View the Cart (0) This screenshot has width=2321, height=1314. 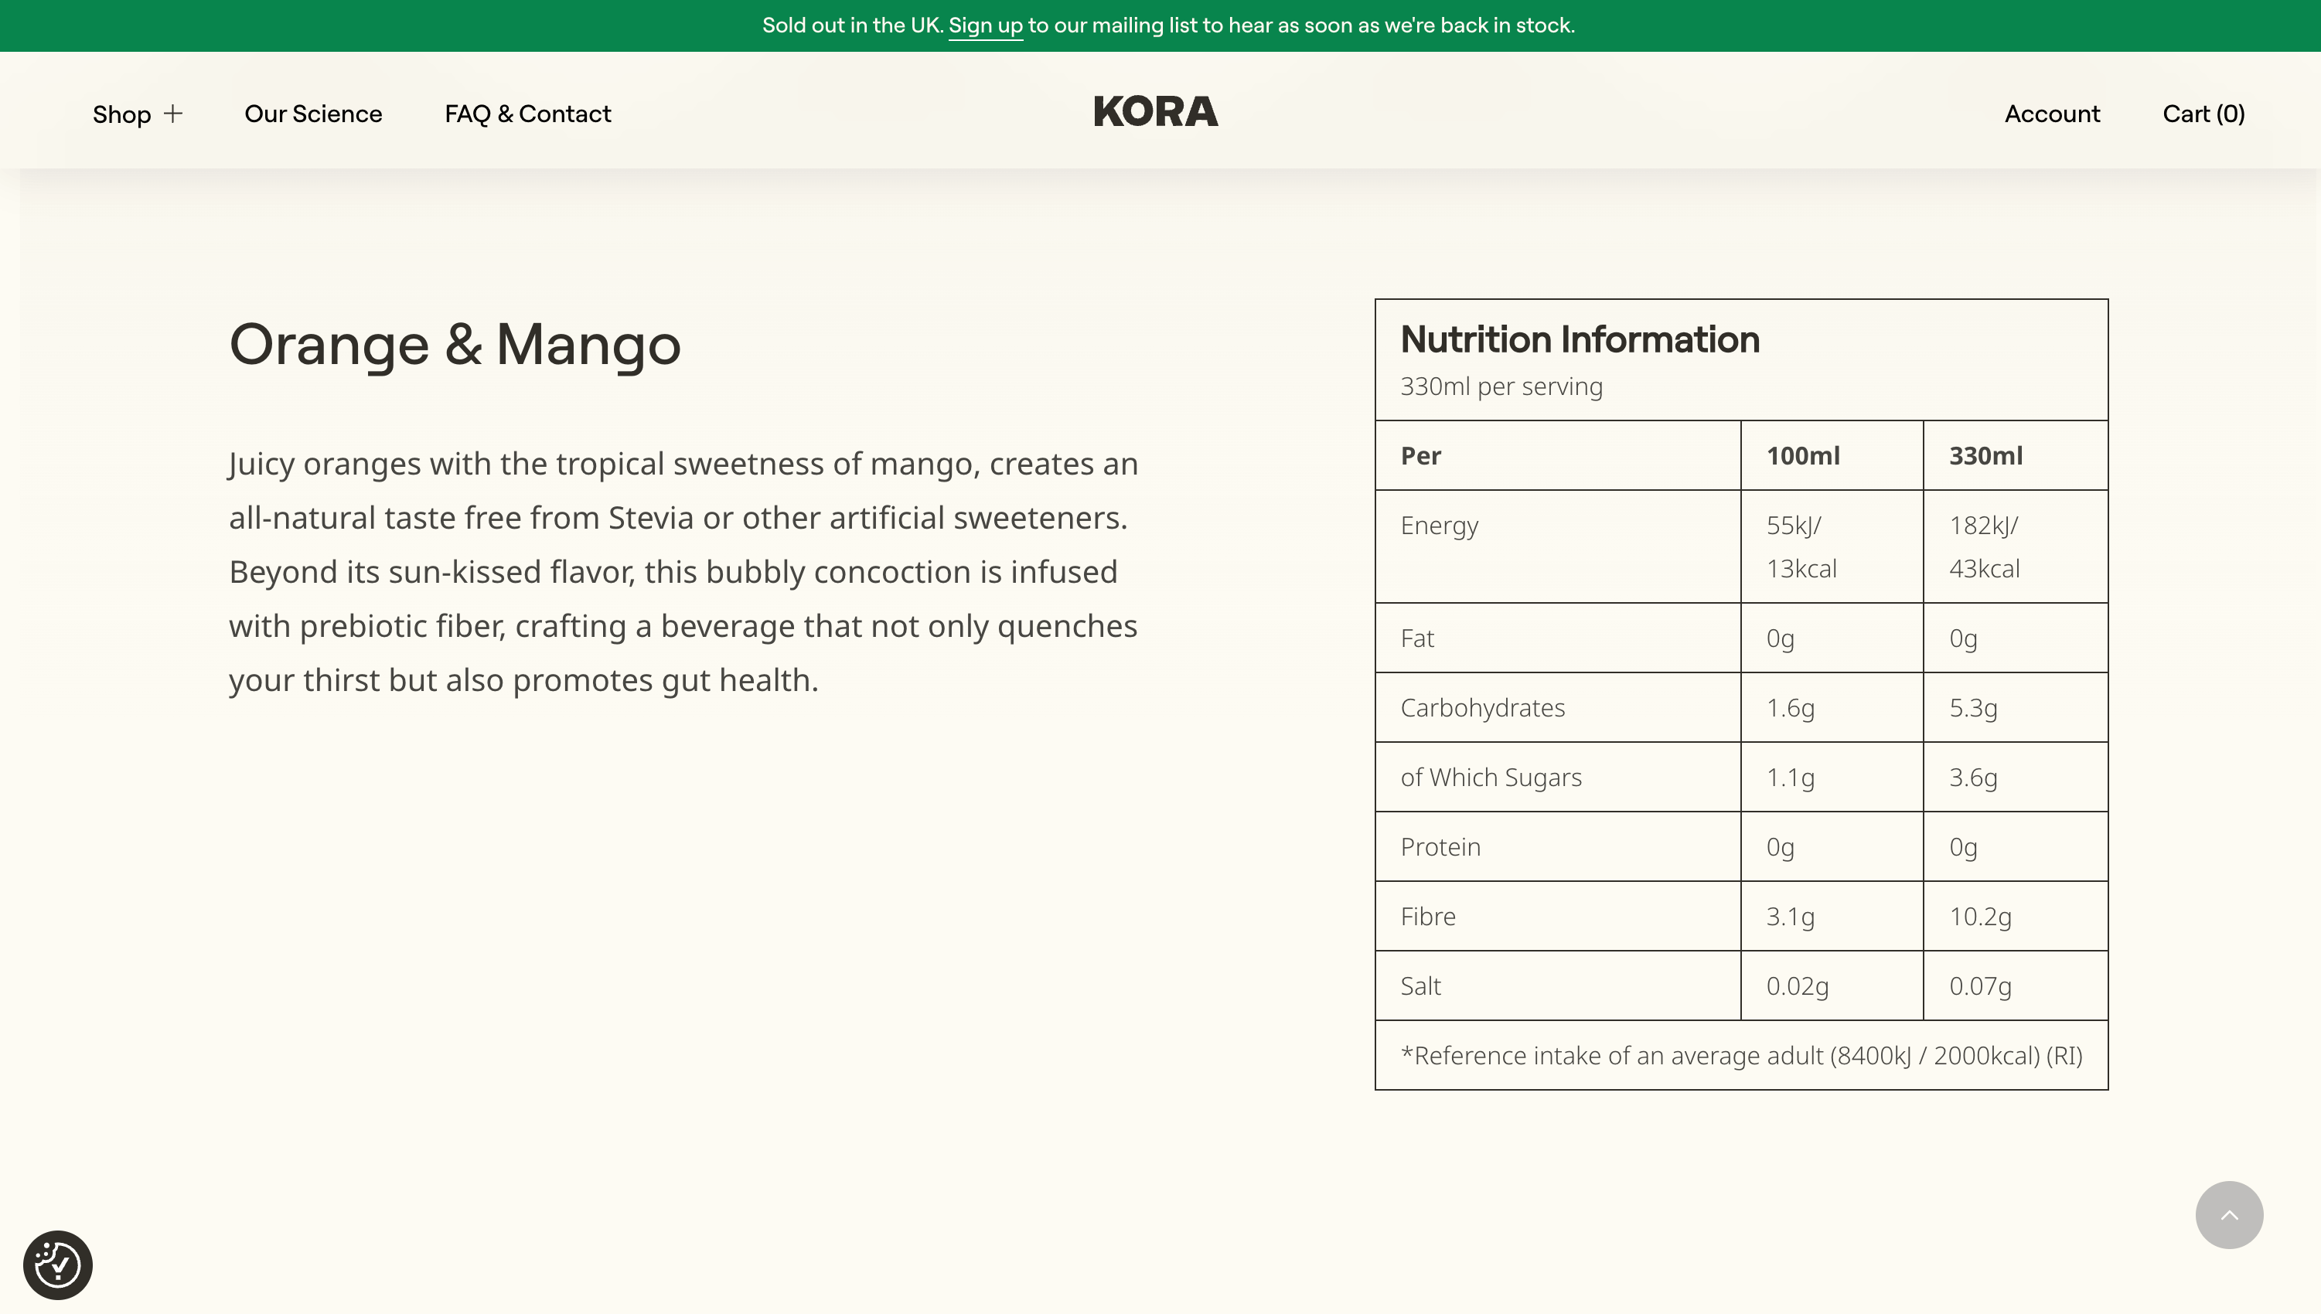click(2203, 114)
